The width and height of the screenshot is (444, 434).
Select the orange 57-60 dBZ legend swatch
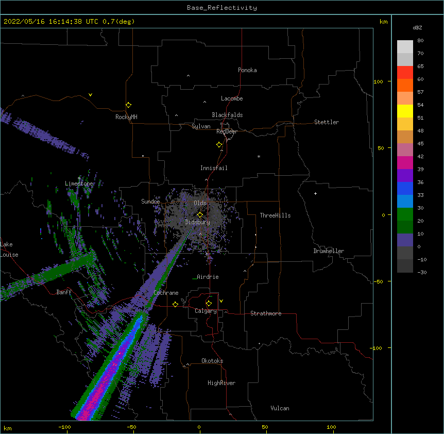click(x=405, y=85)
